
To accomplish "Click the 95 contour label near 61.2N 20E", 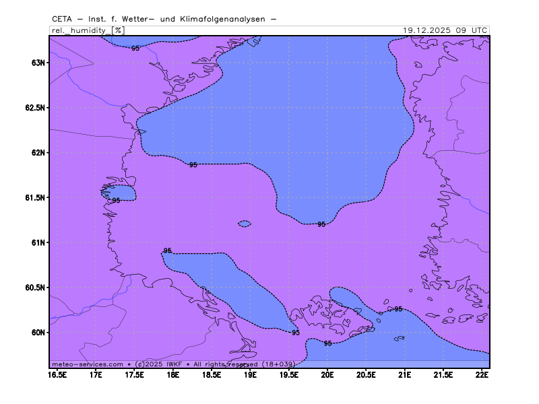I will [321, 224].
